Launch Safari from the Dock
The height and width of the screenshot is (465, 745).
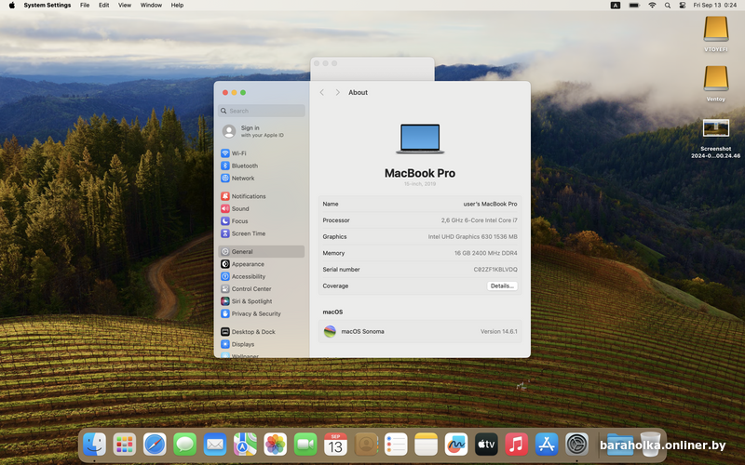point(155,445)
